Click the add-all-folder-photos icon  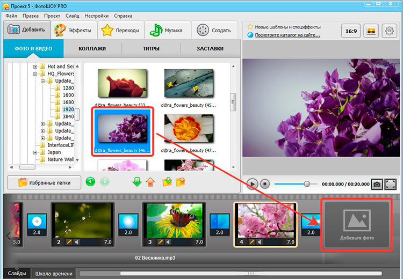point(167,182)
